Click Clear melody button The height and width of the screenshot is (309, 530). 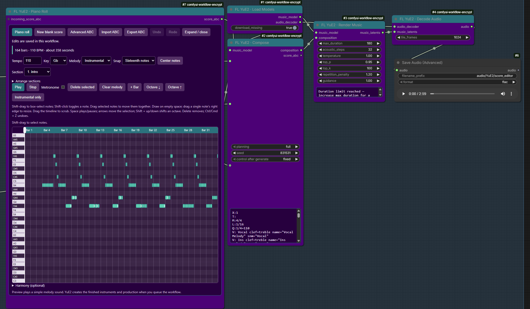pos(112,87)
